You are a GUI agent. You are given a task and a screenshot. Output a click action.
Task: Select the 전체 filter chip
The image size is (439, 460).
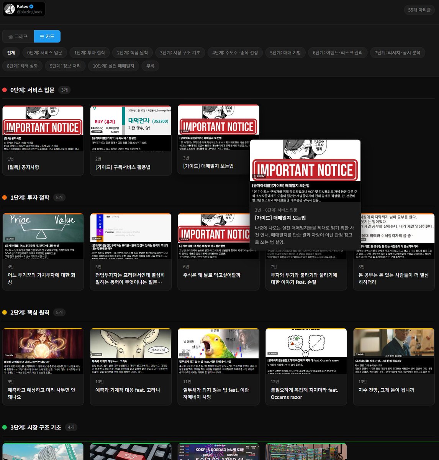coord(11,53)
